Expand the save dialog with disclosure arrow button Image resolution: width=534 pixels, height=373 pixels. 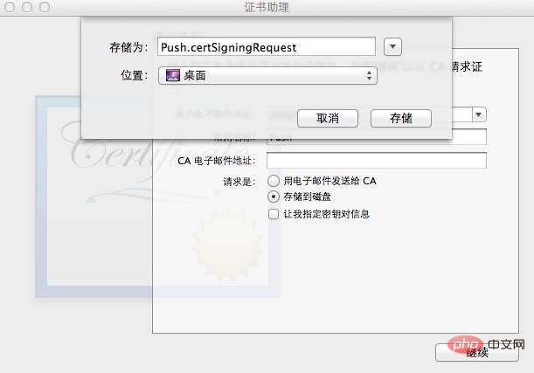coord(392,46)
